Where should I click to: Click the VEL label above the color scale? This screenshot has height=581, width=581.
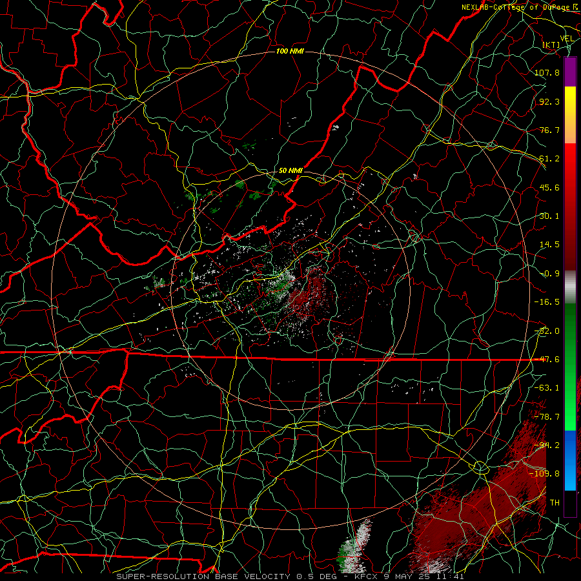(x=567, y=39)
